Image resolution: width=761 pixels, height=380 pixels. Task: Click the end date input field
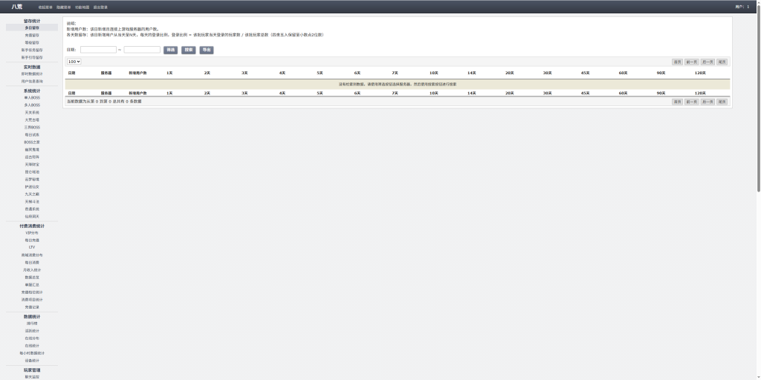tap(142, 50)
